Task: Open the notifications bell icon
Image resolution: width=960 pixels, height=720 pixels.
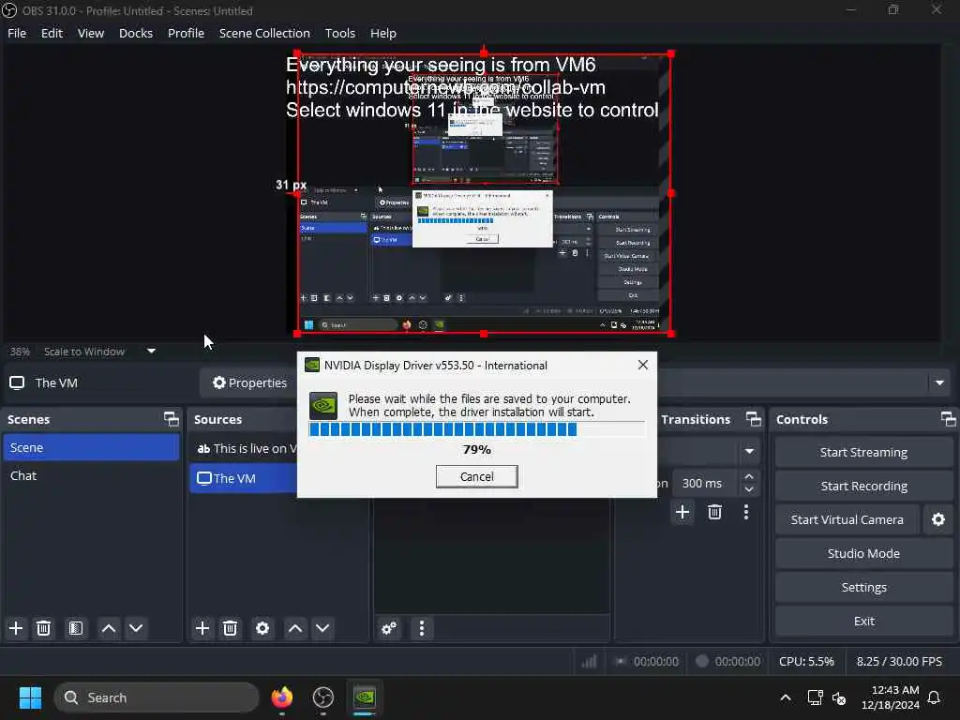Action: tap(934, 697)
